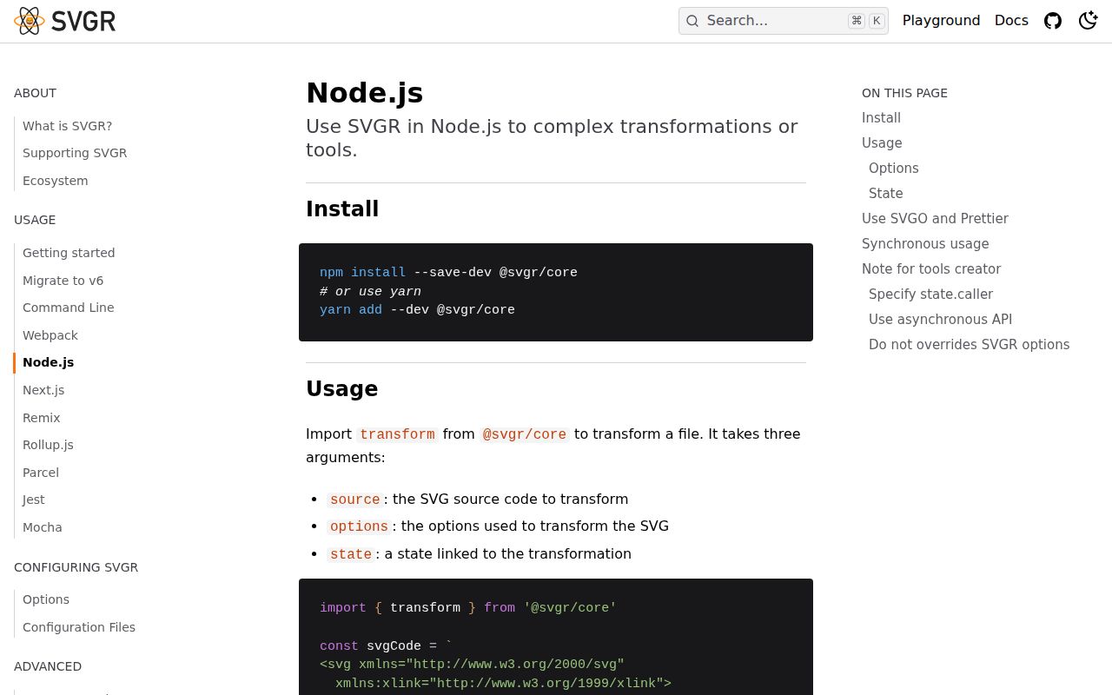Click the SVGR atom logo
This screenshot has width=1112, height=695.
tap(29, 21)
